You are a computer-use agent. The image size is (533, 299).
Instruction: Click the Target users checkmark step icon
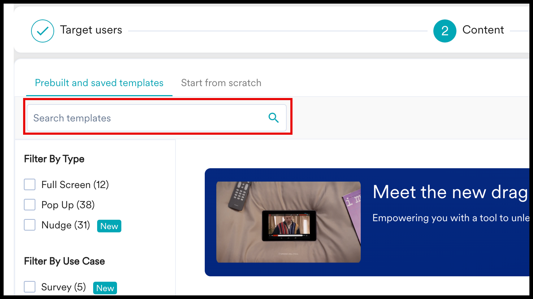pyautogui.click(x=43, y=31)
